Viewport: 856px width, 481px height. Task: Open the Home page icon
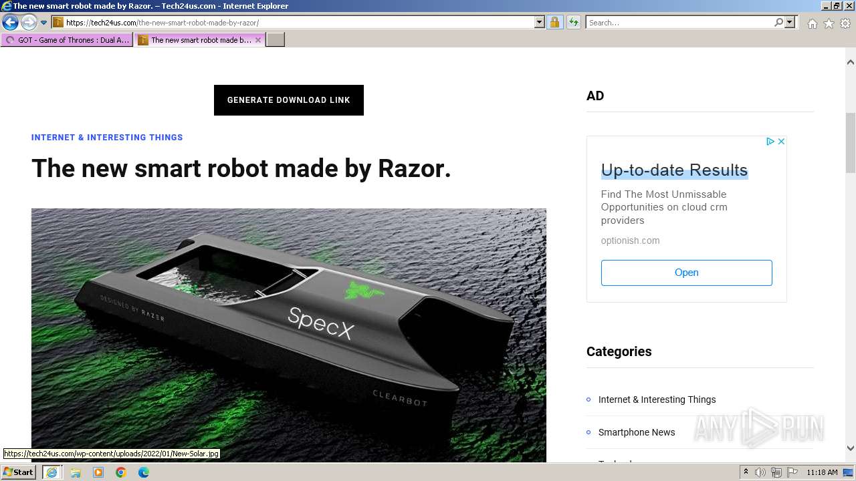point(812,23)
